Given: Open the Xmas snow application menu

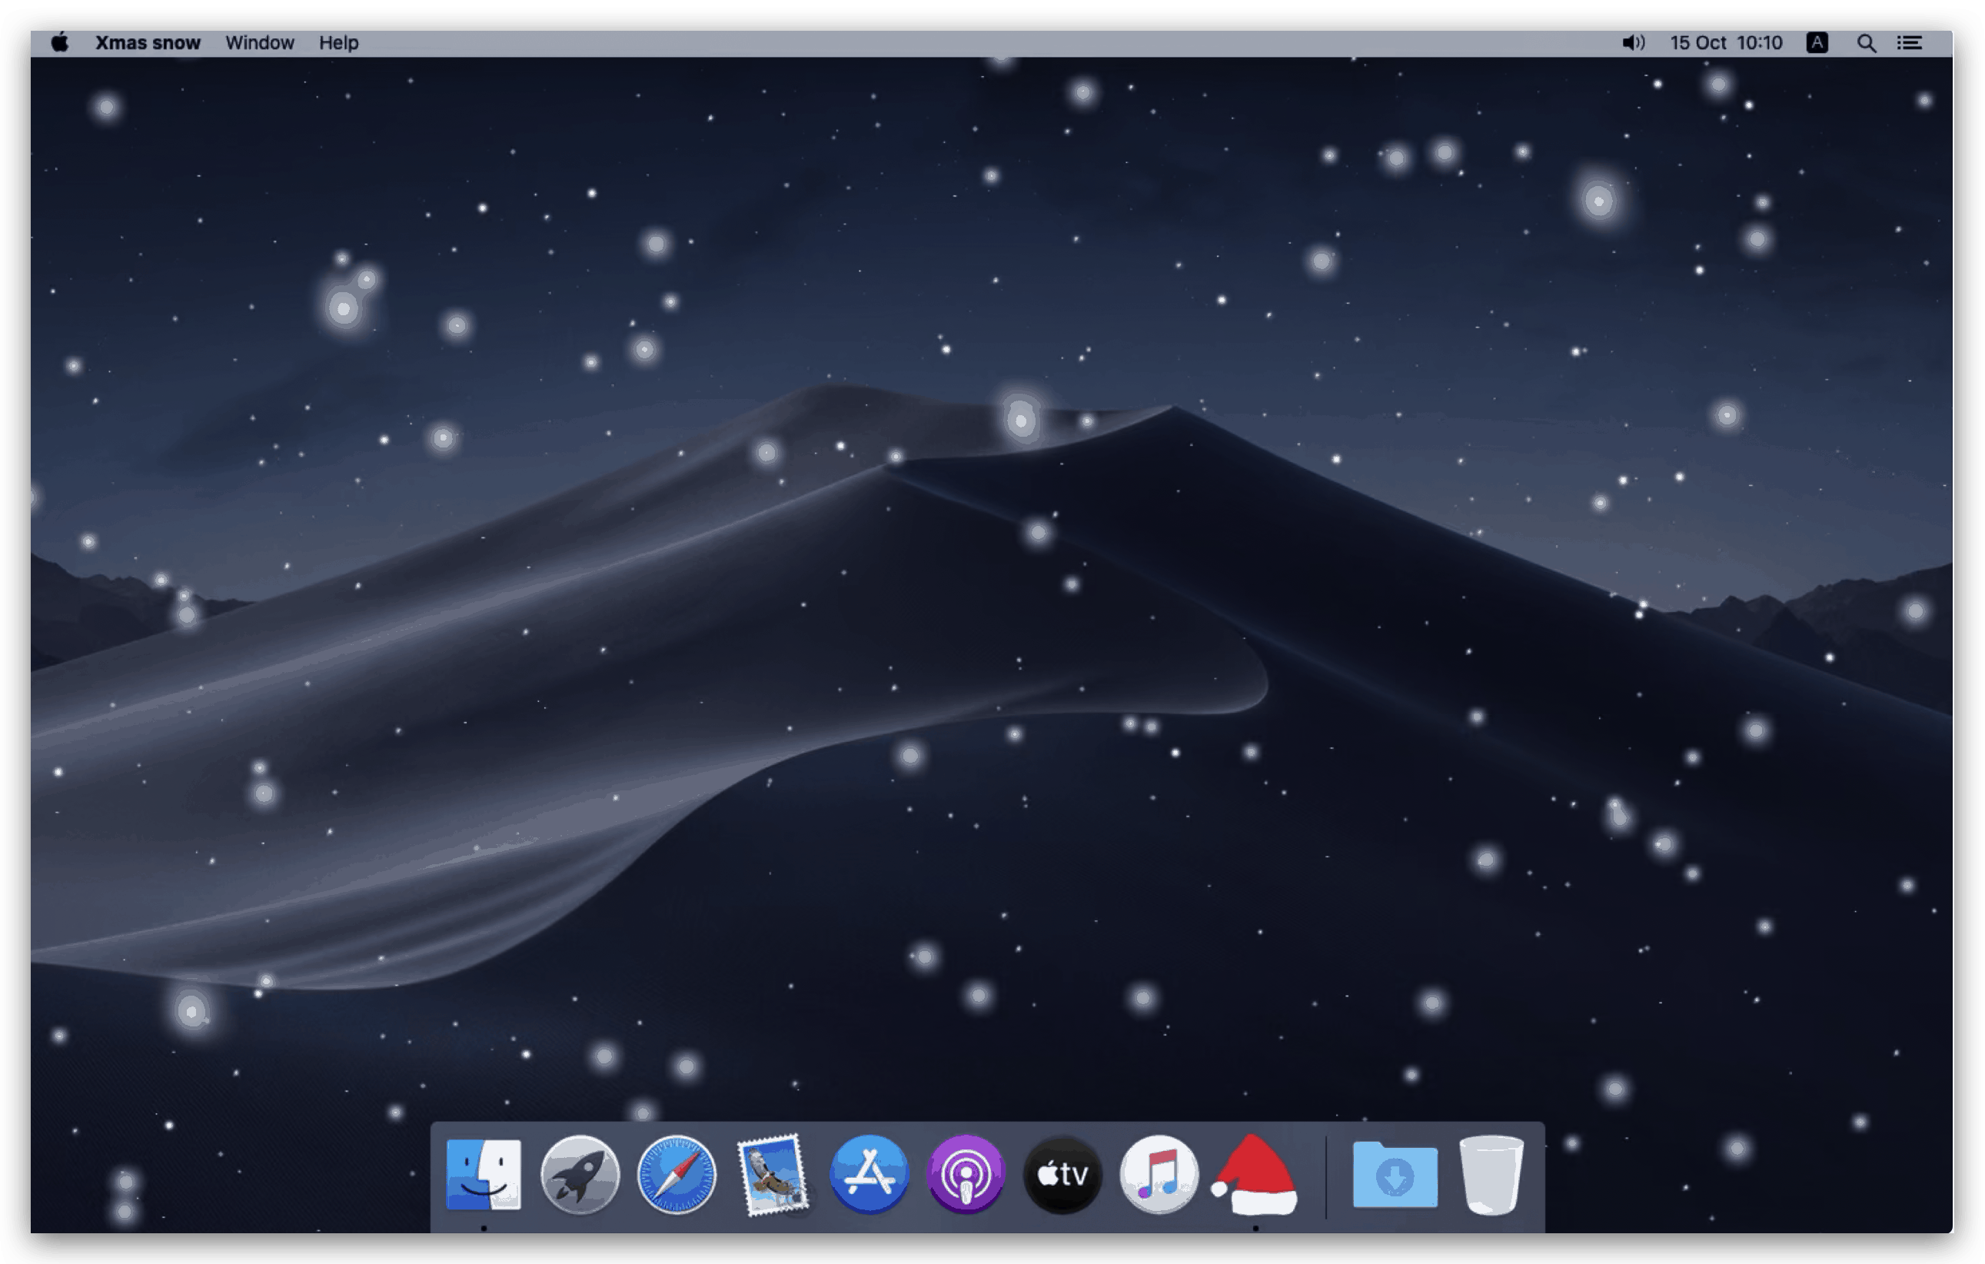Looking at the screenshot, I should point(148,43).
